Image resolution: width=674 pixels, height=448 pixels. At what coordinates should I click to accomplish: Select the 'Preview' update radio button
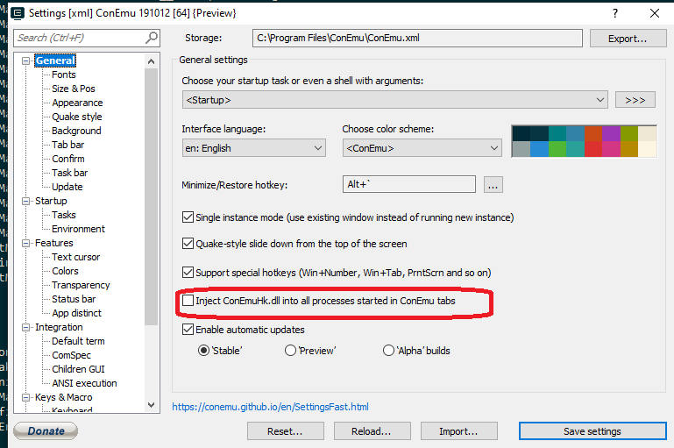(x=291, y=351)
